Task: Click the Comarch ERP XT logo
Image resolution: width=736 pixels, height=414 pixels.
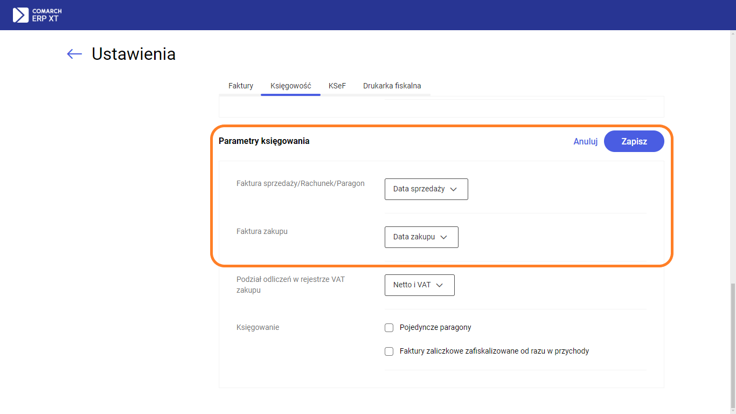Action: point(37,15)
